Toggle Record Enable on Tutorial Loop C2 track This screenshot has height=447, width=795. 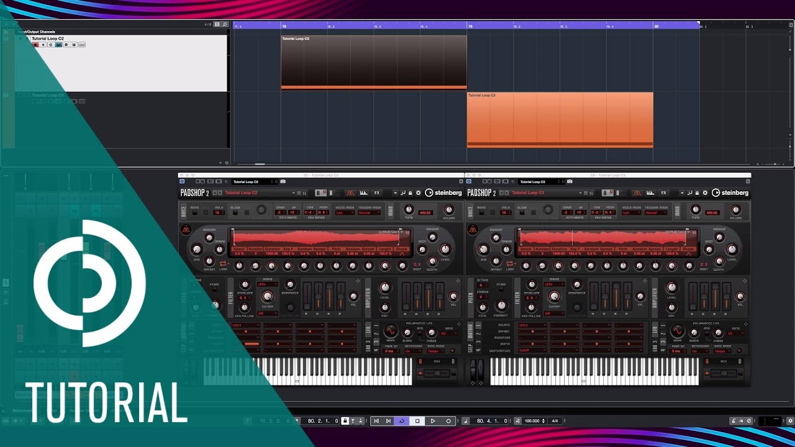pyautogui.click(x=35, y=45)
